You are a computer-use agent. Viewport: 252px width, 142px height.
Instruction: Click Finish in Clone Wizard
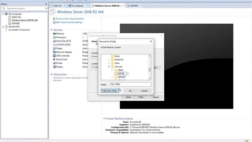pos(141,97)
